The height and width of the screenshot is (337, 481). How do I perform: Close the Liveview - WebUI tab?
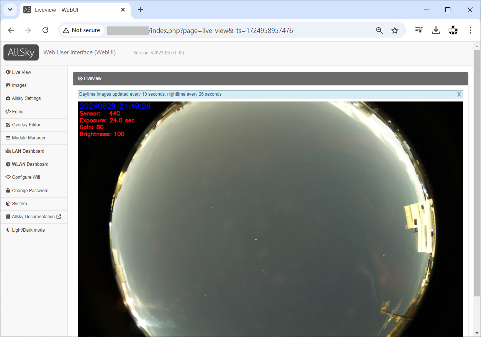click(x=123, y=10)
